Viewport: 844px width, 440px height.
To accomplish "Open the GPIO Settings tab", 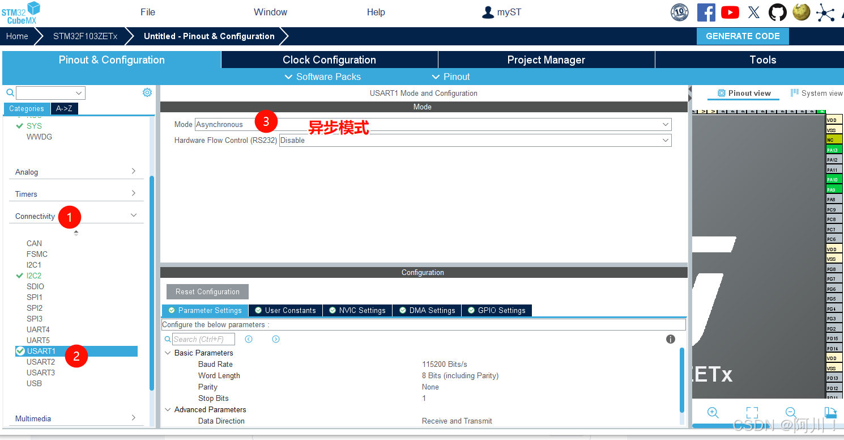I will (497, 310).
